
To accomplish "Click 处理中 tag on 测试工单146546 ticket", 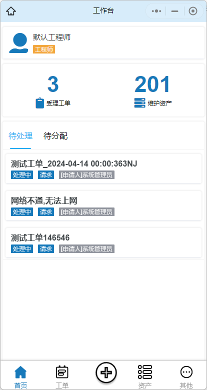I will coord(22,248).
